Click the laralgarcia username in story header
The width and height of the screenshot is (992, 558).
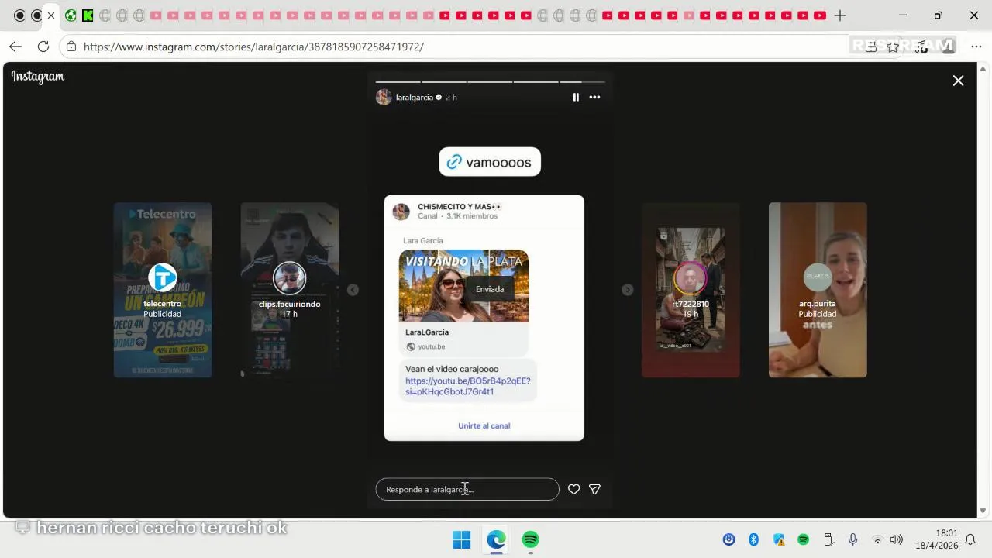click(x=414, y=97)
